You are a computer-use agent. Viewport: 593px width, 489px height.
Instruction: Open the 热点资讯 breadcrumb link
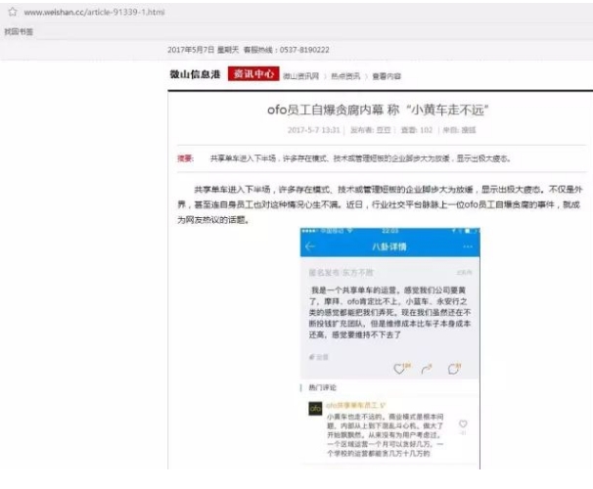(342, 74)
